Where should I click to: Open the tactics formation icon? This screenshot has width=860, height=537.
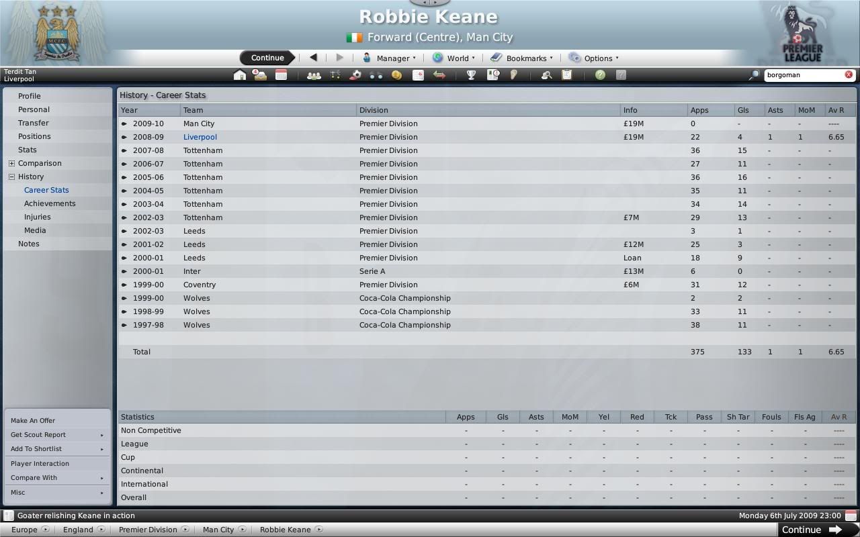point(335,75)
